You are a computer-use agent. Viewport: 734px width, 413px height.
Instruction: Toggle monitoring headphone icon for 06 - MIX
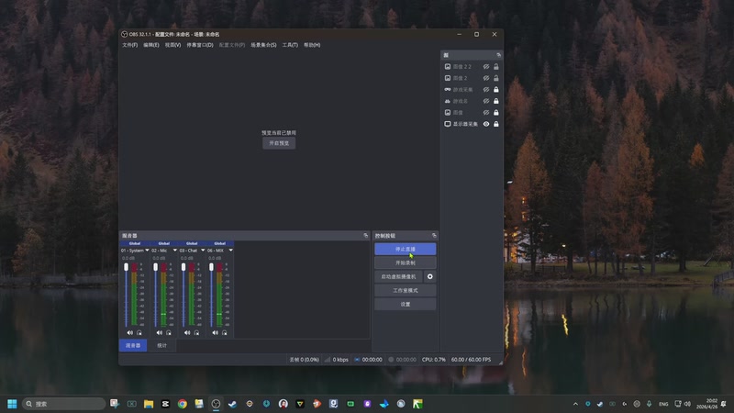[x=224, y=333]
